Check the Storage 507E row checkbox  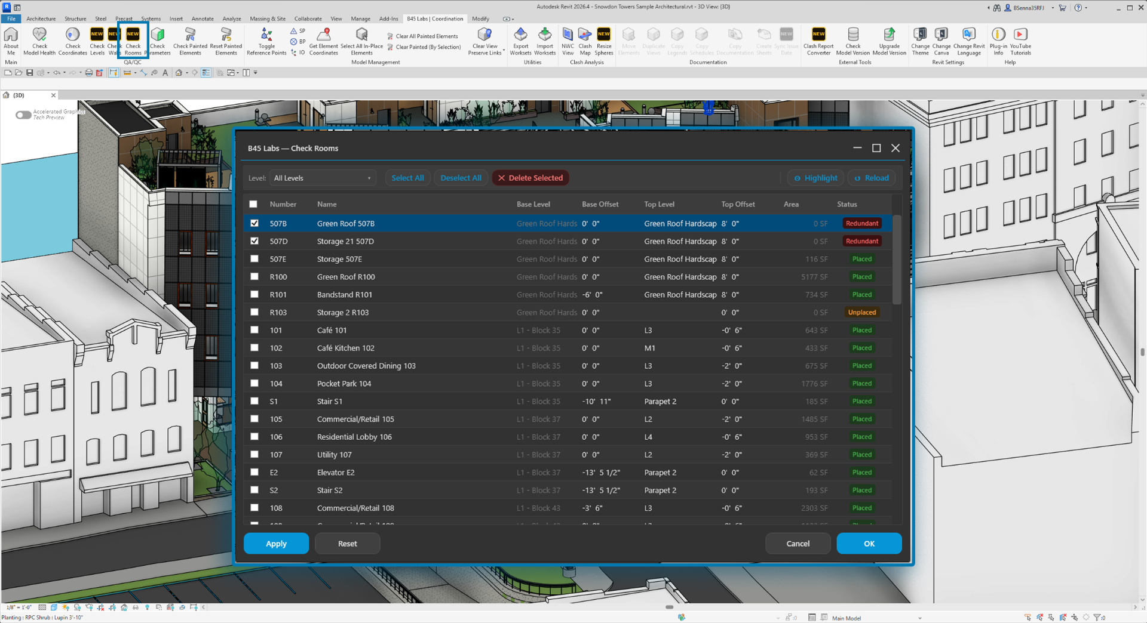[x=254, y=259]
